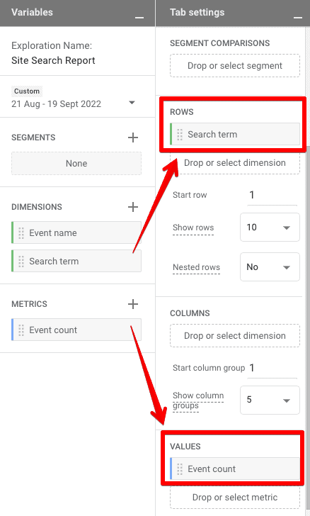Edit the Start column group field
Image resolution: width=310 pixels, height=516 pixels.
272,368
